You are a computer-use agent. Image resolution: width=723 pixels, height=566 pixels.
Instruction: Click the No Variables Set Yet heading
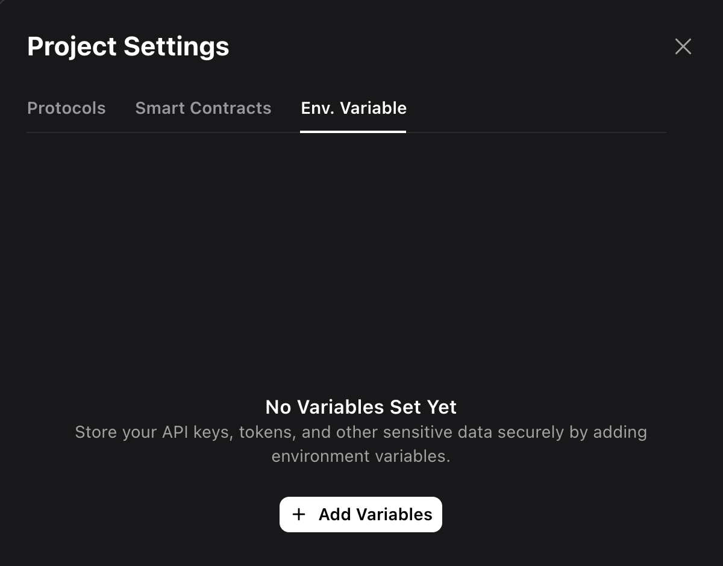click(360, 407)
